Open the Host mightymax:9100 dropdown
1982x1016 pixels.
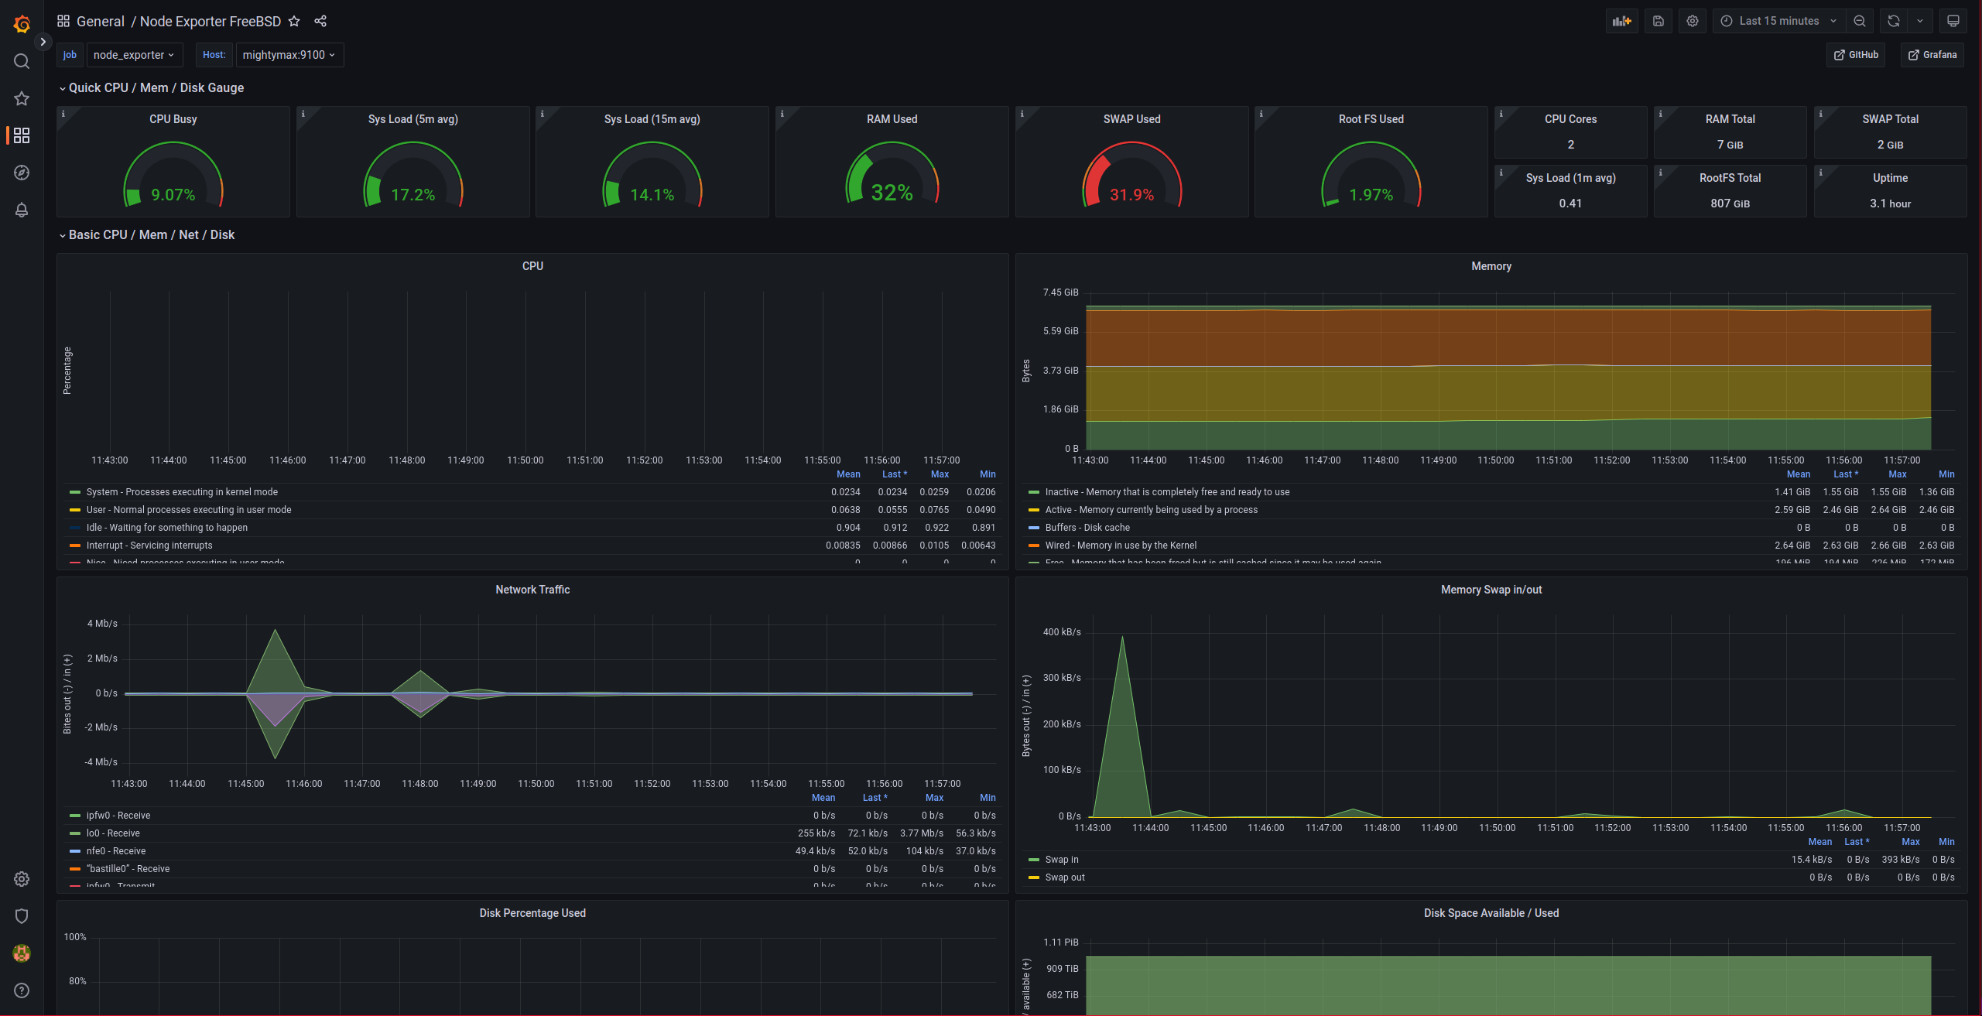click(289, 55)
